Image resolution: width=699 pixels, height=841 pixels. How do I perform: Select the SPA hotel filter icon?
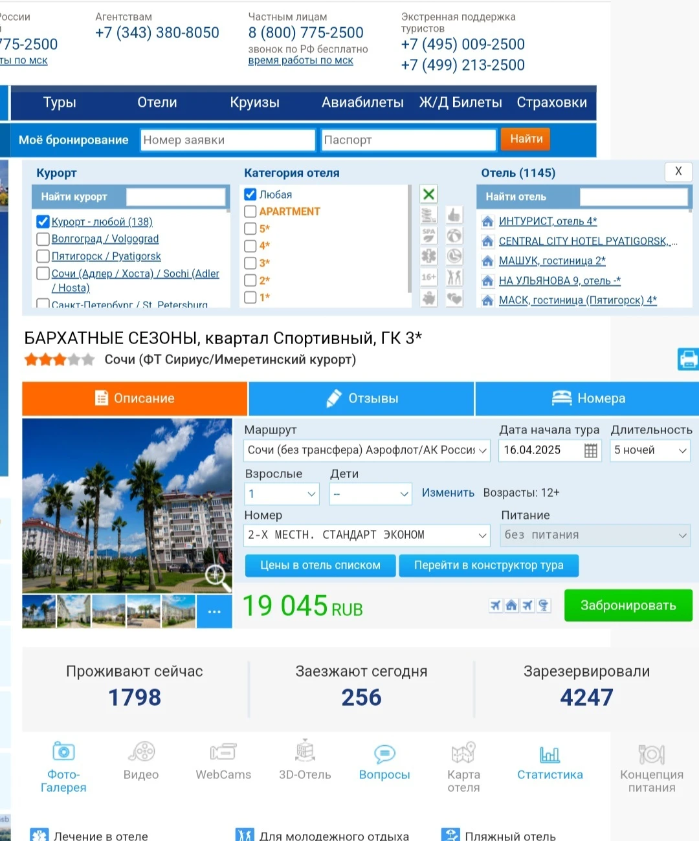click(x=428, y=235)
